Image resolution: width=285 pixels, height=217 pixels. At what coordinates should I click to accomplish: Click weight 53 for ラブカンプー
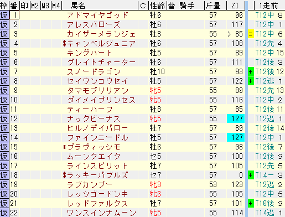[213, 184]
